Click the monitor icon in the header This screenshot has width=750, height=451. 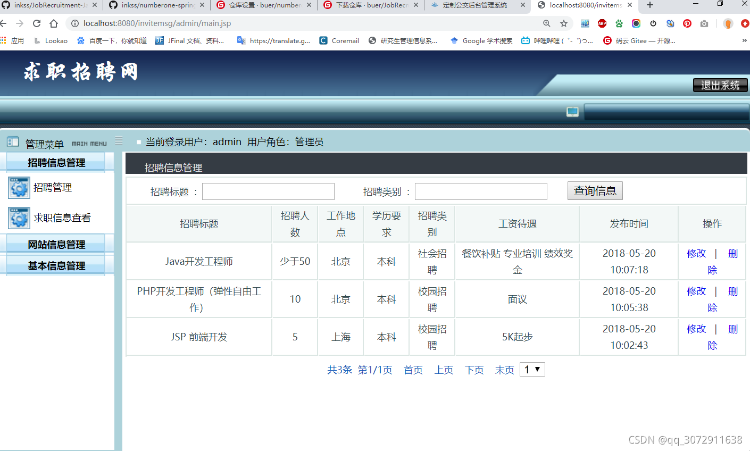click(572, 112)
